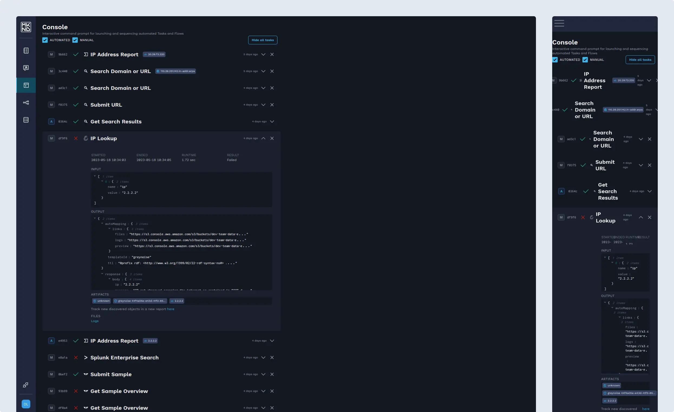Image resolution: width=674 pixels, height=412 pixels.
Task: Uncheck the MANUAL filter checkbox
Action: click(75, 40)
